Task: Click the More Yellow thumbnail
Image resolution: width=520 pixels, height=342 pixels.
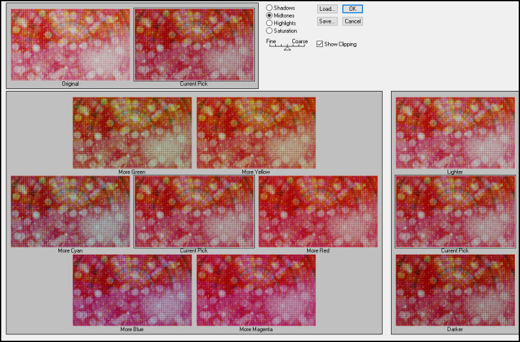Action: [x=256, y=132]
